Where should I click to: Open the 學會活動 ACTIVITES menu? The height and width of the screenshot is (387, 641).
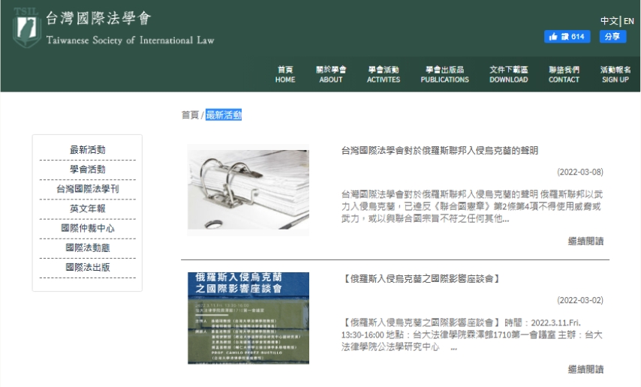pyautogui.click(x=384, y=74)
